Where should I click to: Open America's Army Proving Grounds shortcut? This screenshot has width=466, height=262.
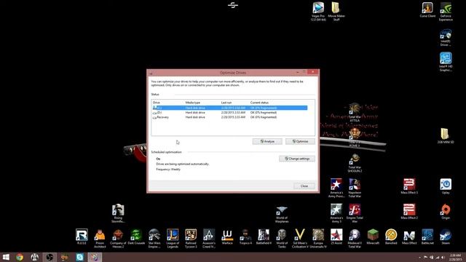pos(336,188)
